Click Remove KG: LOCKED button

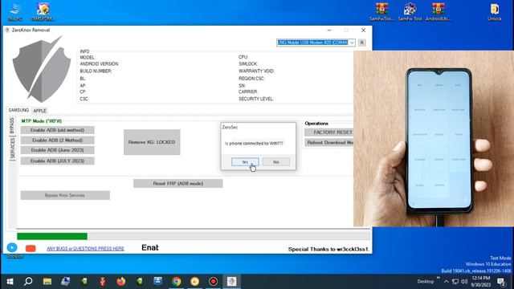click(x=152, y=142)
